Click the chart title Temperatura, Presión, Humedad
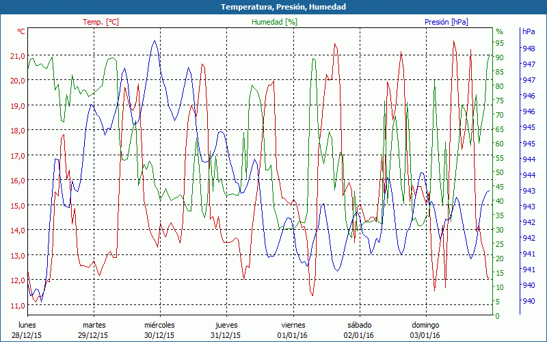The width and height of the screenshot is (547, 342). click(273, 7)
